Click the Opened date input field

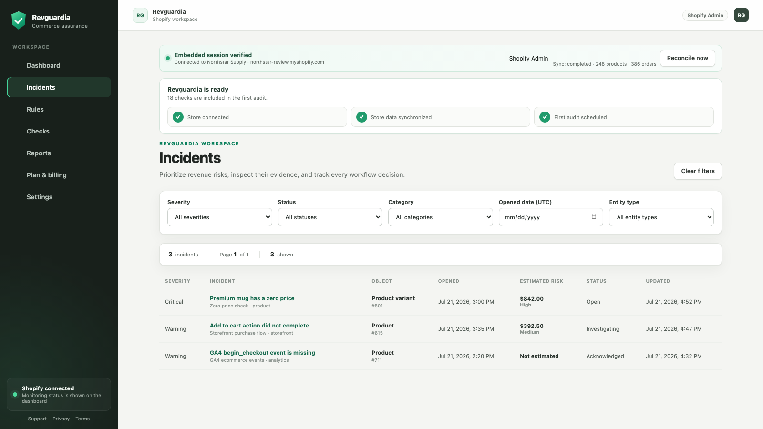coord(551,217)
